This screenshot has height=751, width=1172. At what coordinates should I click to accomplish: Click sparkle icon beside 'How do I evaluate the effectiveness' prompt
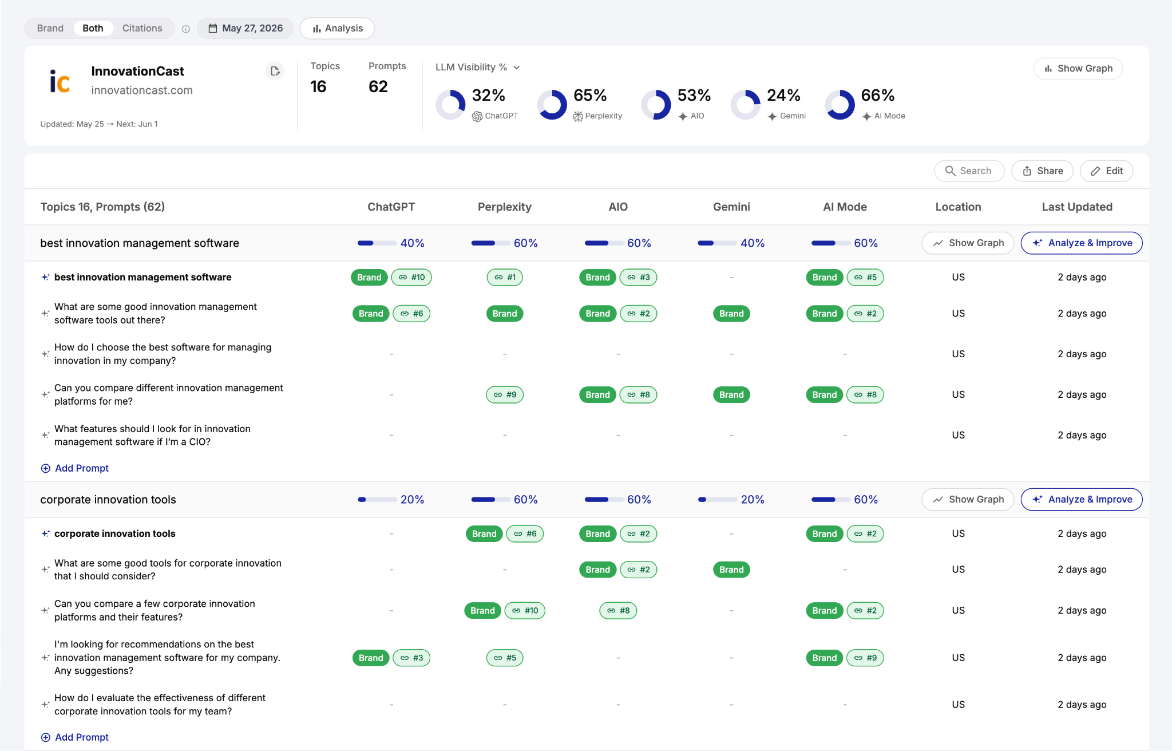pyautogui.click(x=45, y=705)
